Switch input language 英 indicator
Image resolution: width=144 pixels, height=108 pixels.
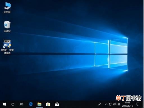pos(119,104)
